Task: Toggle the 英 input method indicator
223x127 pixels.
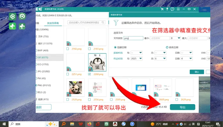Action: (x=193, y=124)
